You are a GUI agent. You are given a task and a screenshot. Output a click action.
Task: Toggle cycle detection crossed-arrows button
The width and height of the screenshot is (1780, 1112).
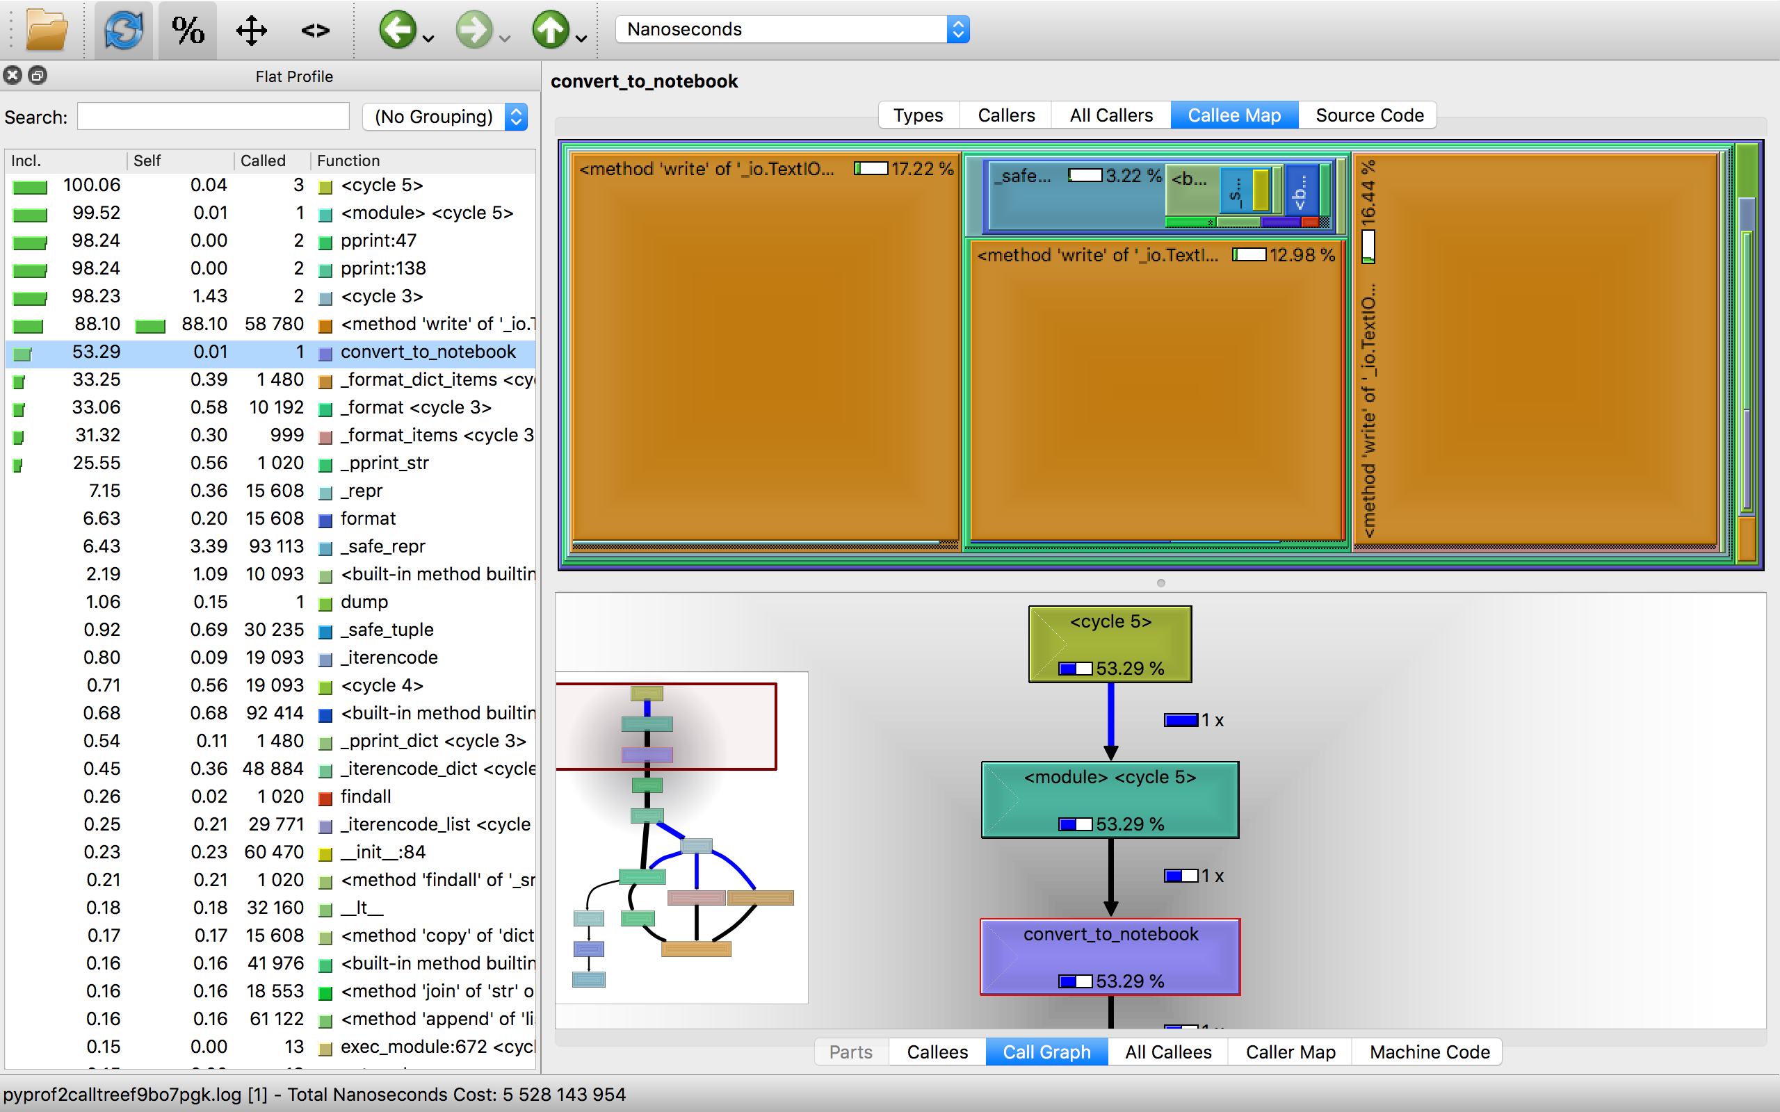coord(251,30)
